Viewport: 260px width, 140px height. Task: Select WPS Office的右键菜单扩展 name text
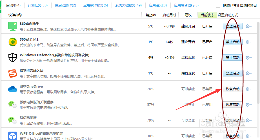(x=41, y=133)
